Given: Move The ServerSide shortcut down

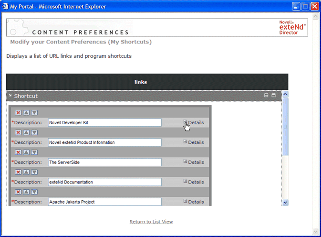Looking at the screenshot, I should [34, 152].
